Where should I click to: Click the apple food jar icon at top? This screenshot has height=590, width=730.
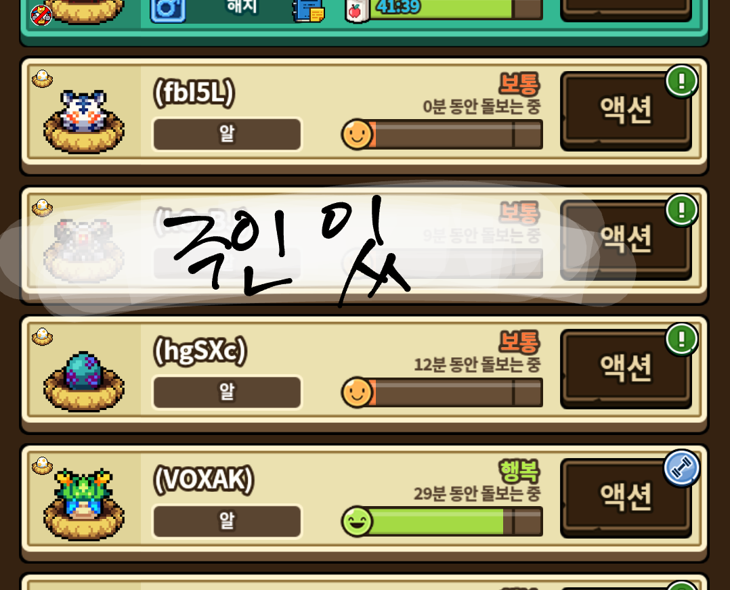pyautogui.click(x=357, y=12)
